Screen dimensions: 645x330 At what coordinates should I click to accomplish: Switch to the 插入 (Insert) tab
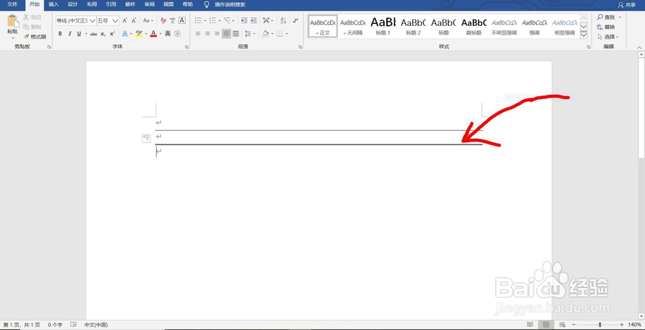tap(54, 5)
